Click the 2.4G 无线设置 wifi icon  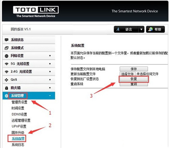(x=7, y=72)
